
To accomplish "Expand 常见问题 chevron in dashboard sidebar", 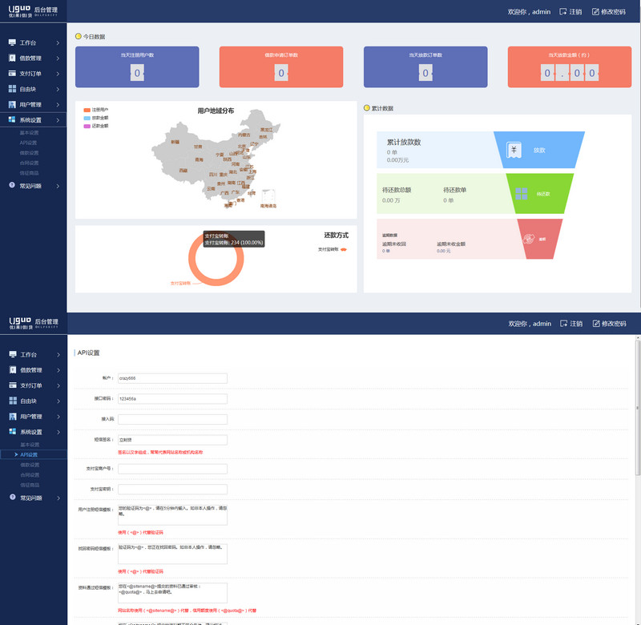I will coord(58,186).
